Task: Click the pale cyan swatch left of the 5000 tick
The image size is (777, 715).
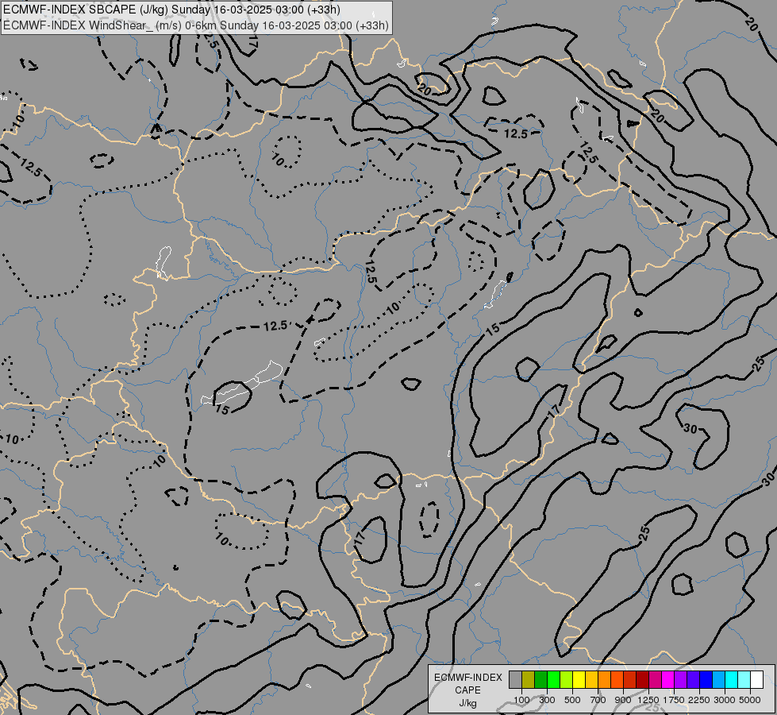Action: (x=744, y=680)
